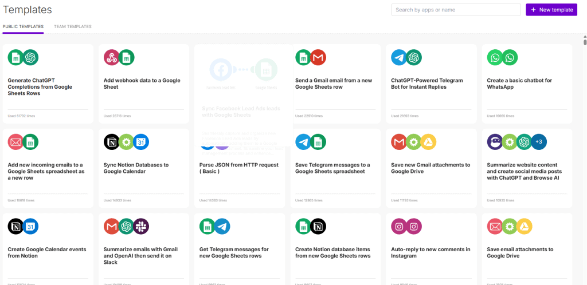The height and width of the screenshot is (285, 587).
Task: Open the Add webhook data to a Google Sheet template
Action: coord(144,84)
